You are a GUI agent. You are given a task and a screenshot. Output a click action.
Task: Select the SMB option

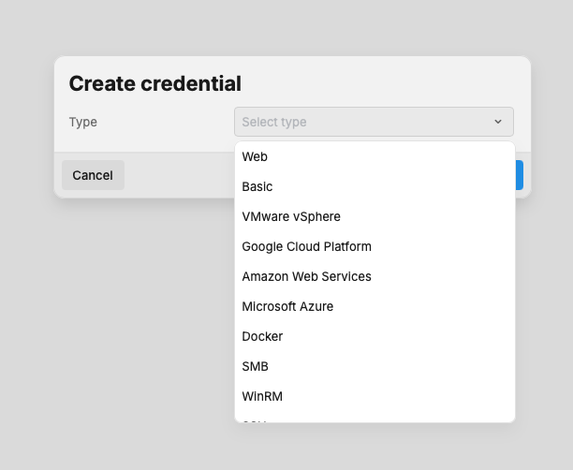click(x=255, y=367)
